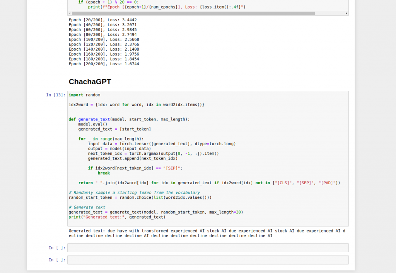The image size is (396, 273).
Task: Focus the last empty code cell
Action: pos(208,260)
